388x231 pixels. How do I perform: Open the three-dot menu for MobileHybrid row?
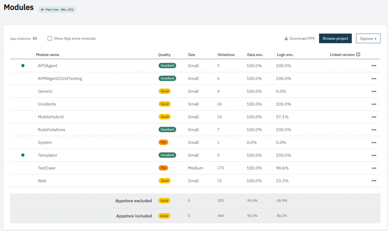click(374, 117)
